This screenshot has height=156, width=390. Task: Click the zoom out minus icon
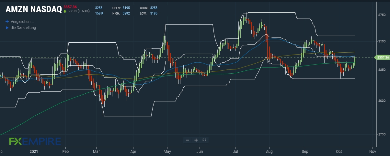(188, 140)
